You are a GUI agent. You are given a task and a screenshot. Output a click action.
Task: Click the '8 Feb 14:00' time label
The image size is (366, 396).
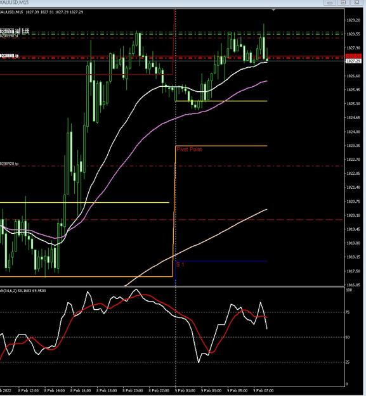coord(55,390)
